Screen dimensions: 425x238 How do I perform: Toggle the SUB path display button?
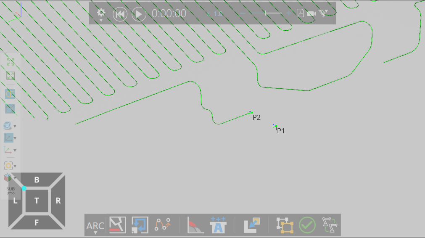pyautogui.click(x=11, y=191)
